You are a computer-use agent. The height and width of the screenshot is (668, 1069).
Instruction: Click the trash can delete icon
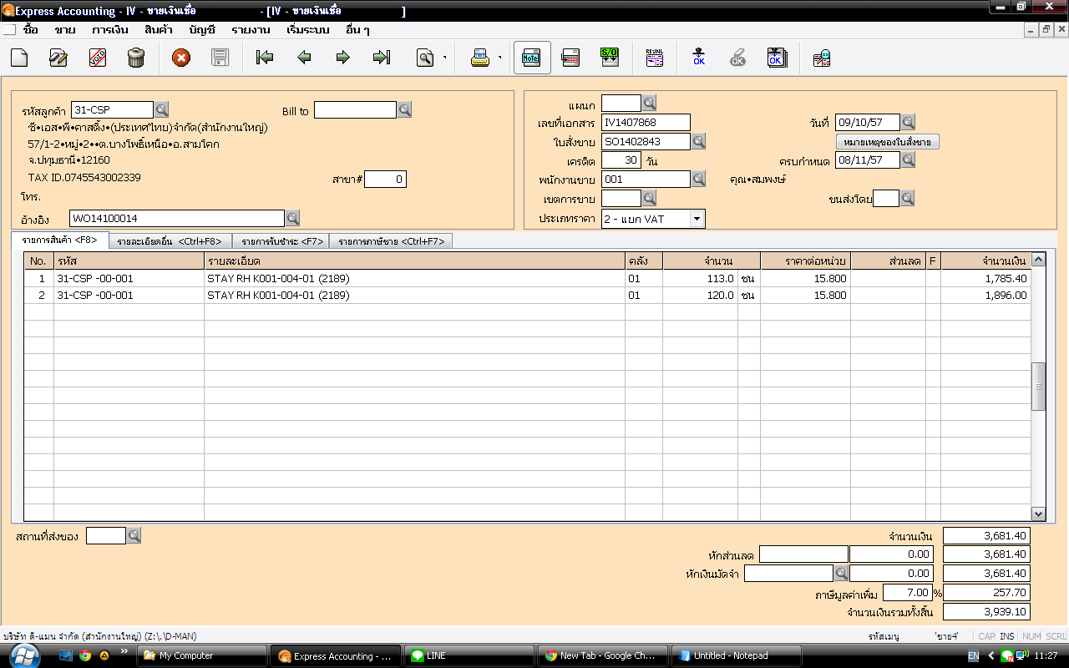pyautogui.click(x=136, y=58)
